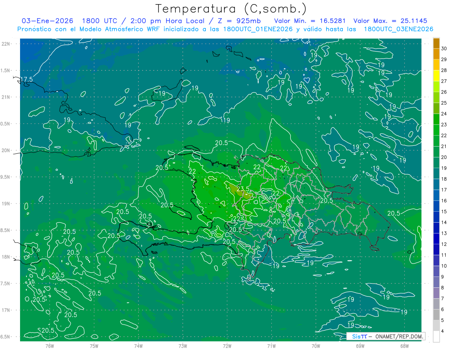Viewport: 454px width, 351px height.
Task: Click the purple swatch between 8 and 9
Action: coord(436,282)
